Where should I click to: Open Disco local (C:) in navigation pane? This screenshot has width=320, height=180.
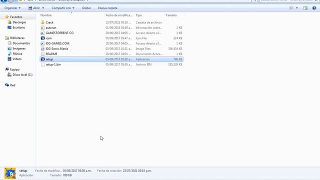point(22,74)
